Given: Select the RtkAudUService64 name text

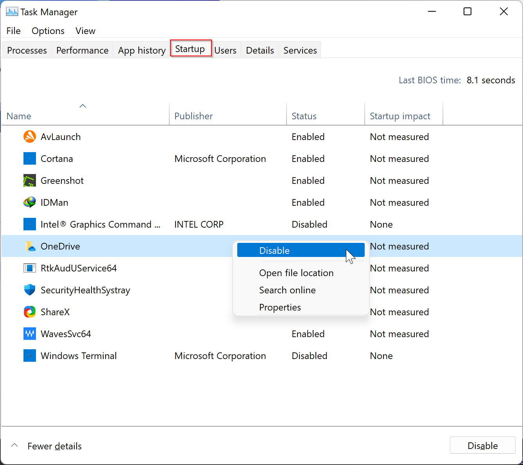Looking at the screenshot, I should pyautogui.click(x=79, y=268).
